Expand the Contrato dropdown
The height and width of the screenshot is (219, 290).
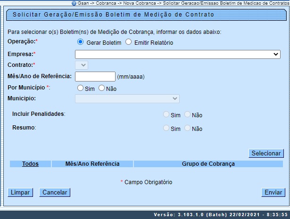[x=82, y=65]
